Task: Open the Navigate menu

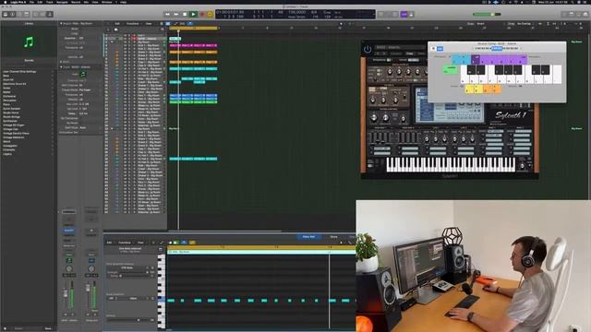Action: pyautogui.click(x=62, y=2)
